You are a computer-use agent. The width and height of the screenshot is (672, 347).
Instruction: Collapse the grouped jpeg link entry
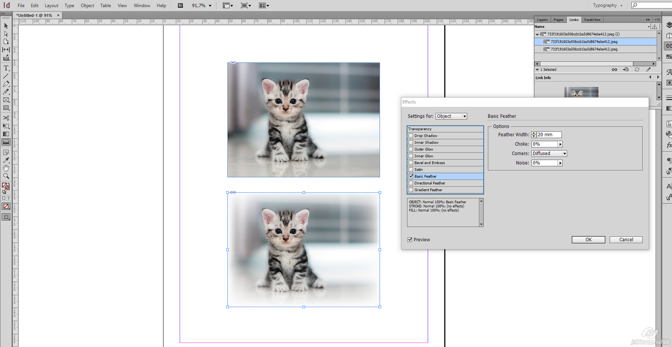(537, 34)
